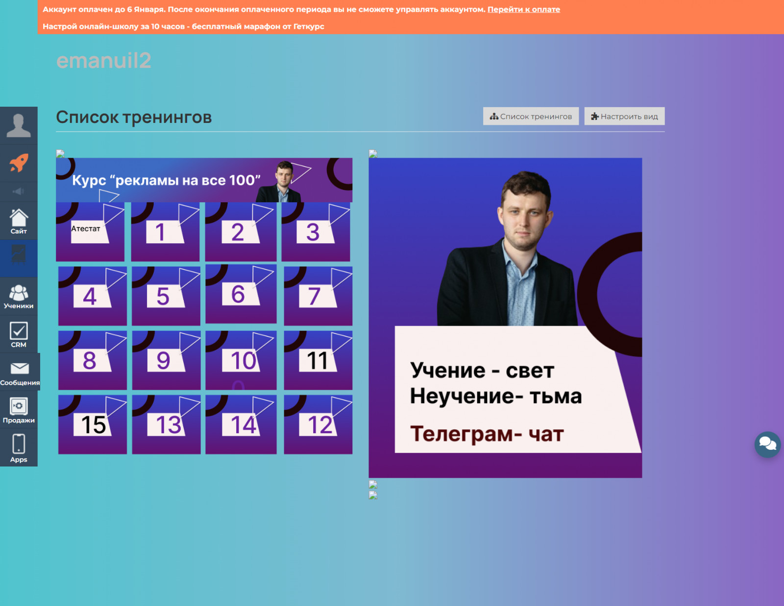Open the Ученики sidebar section
Screen dimensions: 784x606
pyautogui.click(x=19, y=296)
